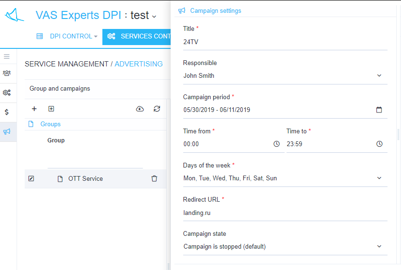Open the subscribers group icon in sidebar
Viewport: 401px width, 270px height.
point(7,73)
